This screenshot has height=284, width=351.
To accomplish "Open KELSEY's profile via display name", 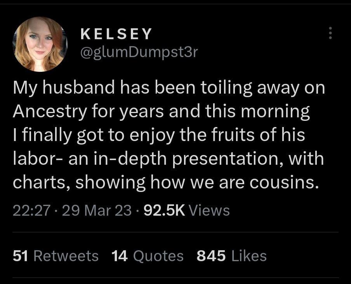I will (x=116, y=33).
